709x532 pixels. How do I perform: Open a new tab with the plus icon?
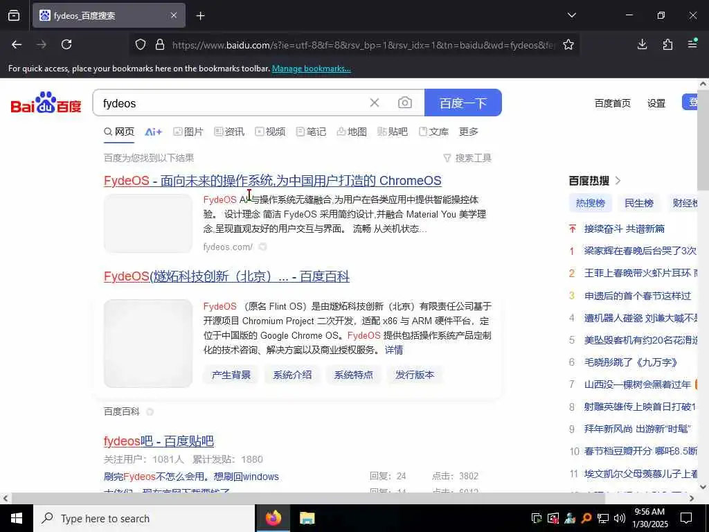point(200,16)
